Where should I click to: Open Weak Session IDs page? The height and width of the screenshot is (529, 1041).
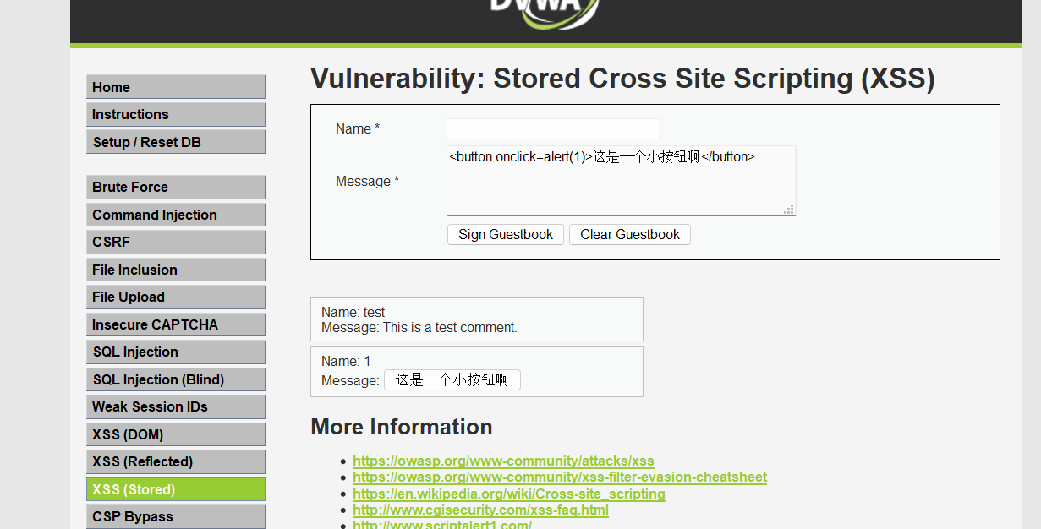click(x=176, y=406)
